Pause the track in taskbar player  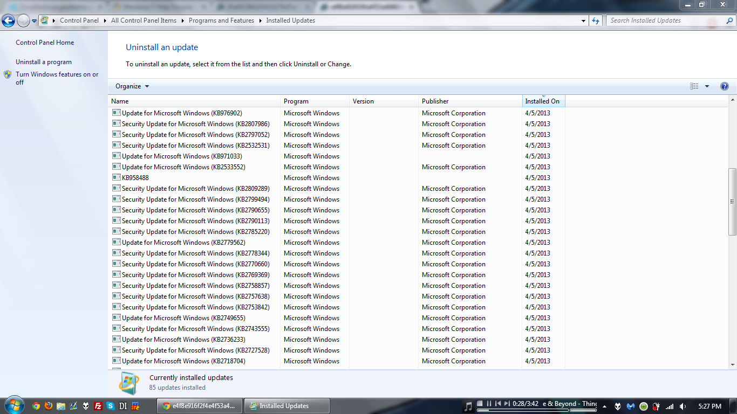coord(489,404)
